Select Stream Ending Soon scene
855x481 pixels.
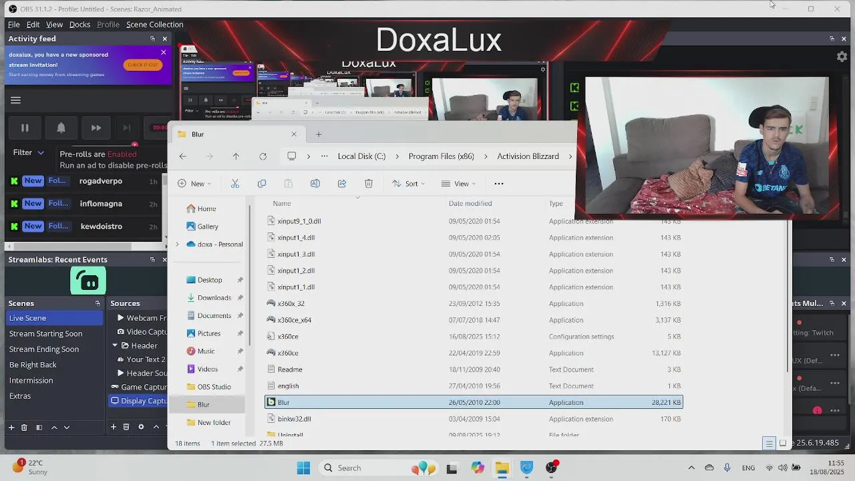coord(55,349)
